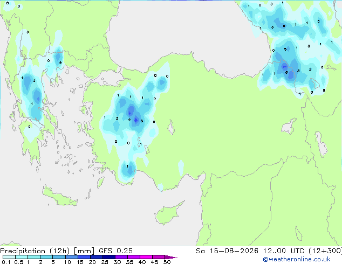Click the dark navy 25 mm legend swatch

click(109, 257)
